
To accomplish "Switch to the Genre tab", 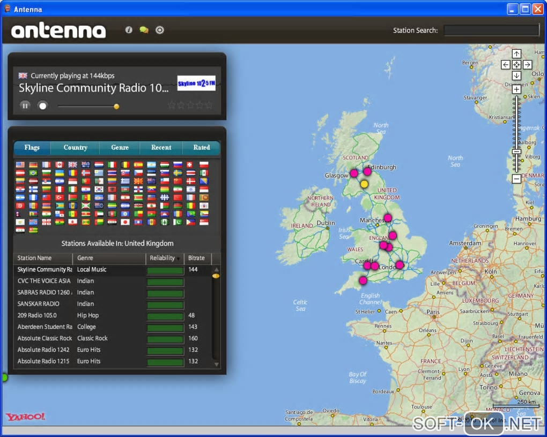I will pyautogui.click(x=120, y=148).
